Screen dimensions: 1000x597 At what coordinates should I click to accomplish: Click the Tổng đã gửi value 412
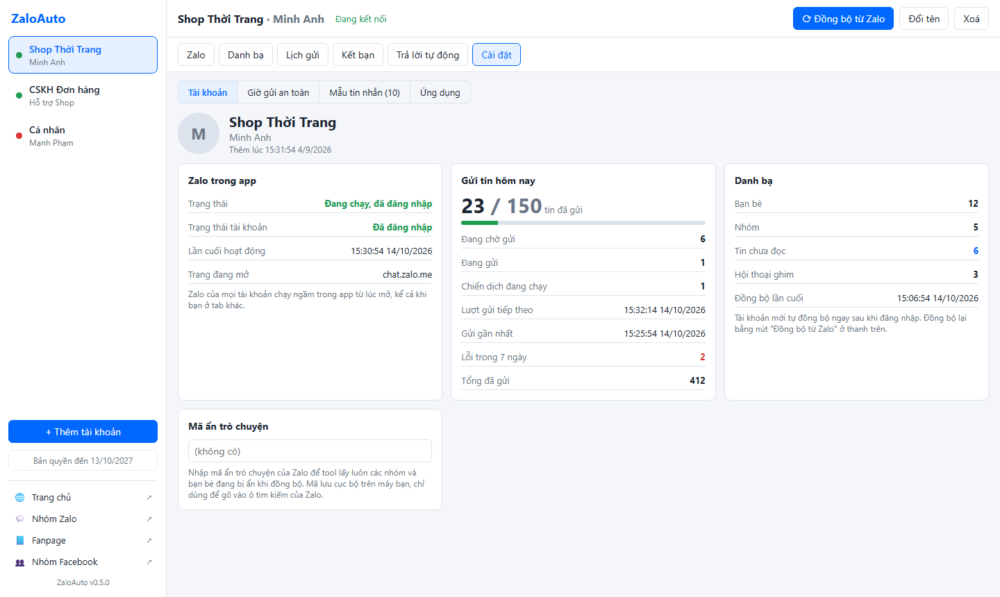[x=697, y=380]
